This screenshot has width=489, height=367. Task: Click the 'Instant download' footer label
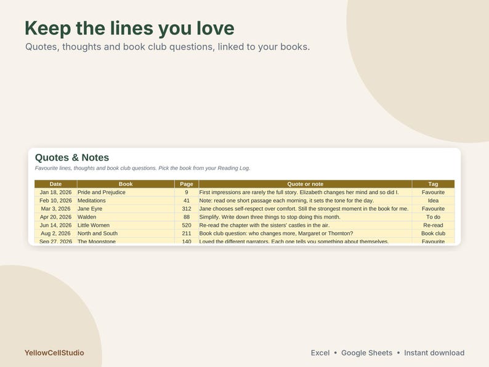(x=434, y=353)
